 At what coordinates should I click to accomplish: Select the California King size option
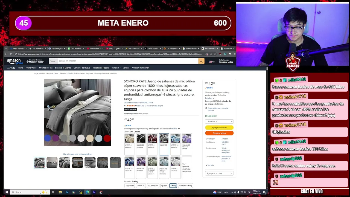(x=185, y=186)
